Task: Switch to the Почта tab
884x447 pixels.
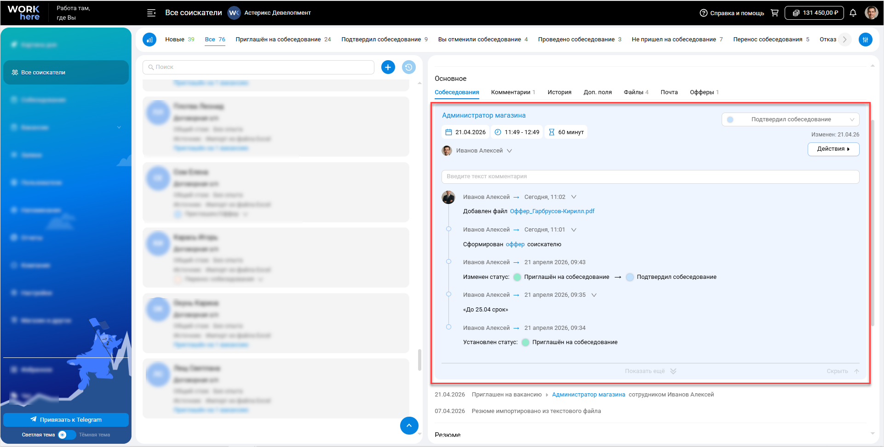Action: pyautogui.click(x=669, y=92)
